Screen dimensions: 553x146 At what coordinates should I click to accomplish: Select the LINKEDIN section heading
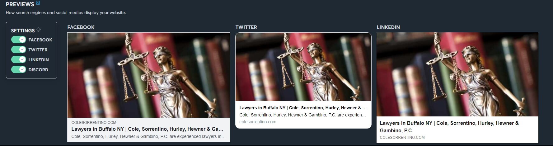[x=388, y=27]
